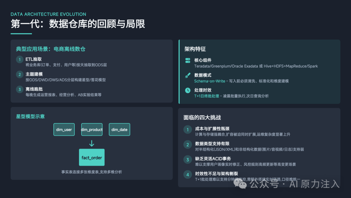
Task: Click the down arrow above fact_order
Action: (92, 143)
